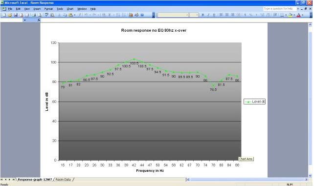Open the font size dropdown
314x186 pixels.
pyautogui.click(x=197, y=15)
